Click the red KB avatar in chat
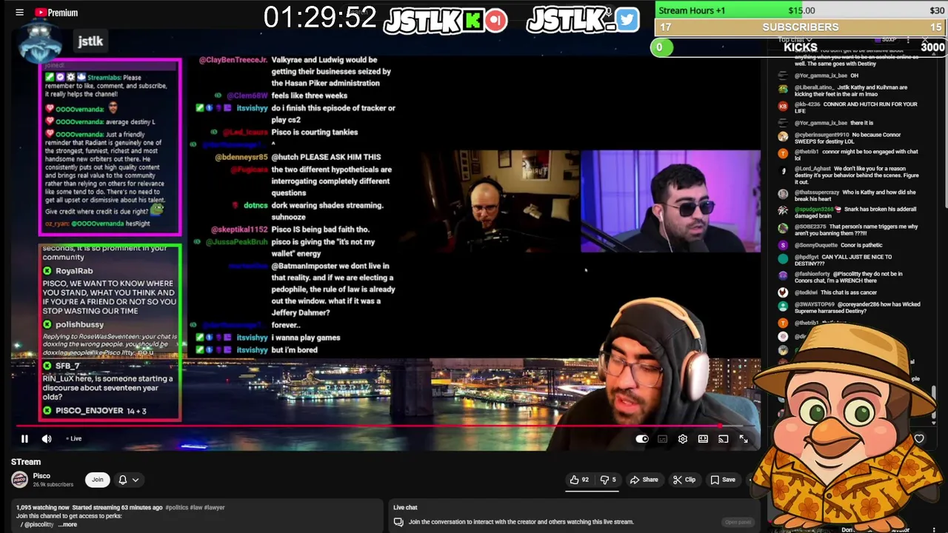Image resolution: width=948 pixels, height=533 pixels. 783,106
